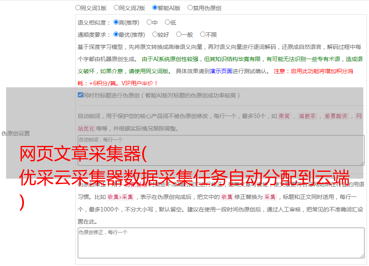This screenshot has height=266, width=369.
Task: Set 语义相似度 to 高(推荐)
Action: click(x=116, y=22)
